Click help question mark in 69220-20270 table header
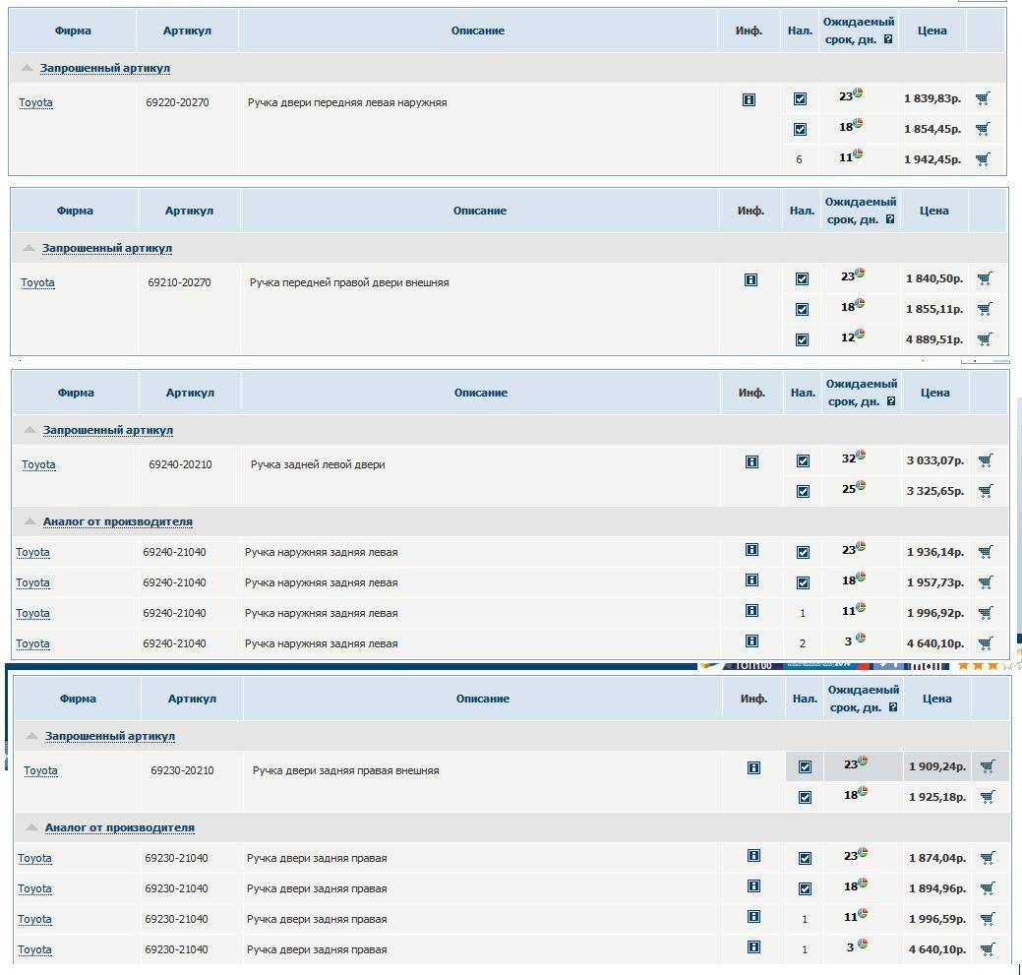 click(888, 40)
